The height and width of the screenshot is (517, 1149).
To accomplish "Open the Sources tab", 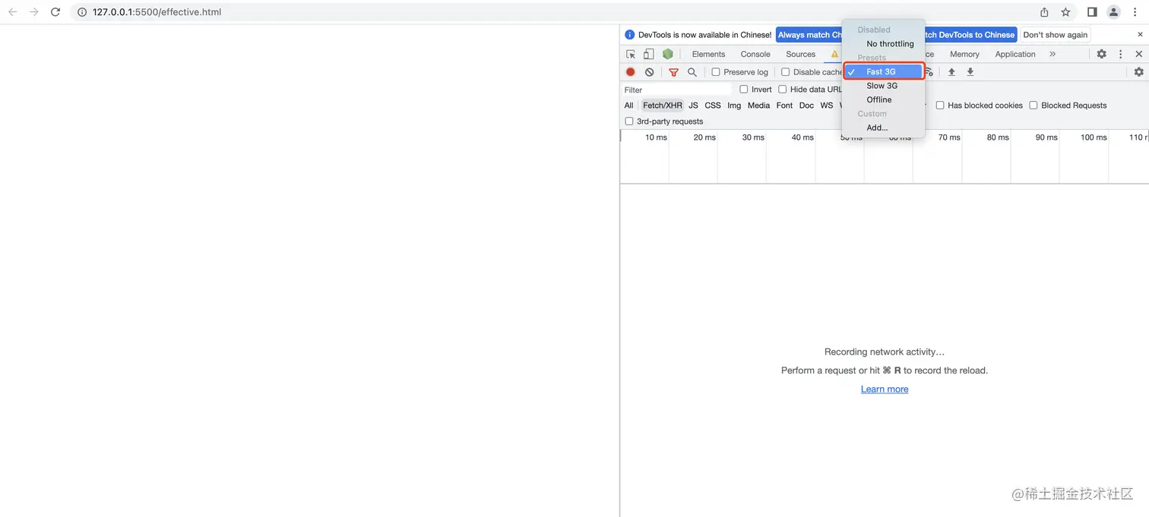I will (800, 54).
